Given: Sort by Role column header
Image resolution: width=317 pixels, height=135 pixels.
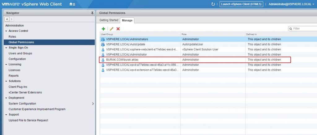Looking at the screenshot, I should click(213, 34).
